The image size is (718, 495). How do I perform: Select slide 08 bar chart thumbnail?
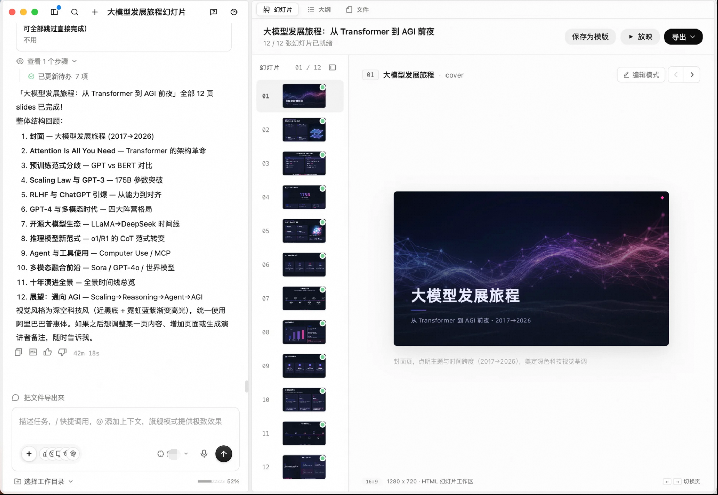click(x=304, y=332)
